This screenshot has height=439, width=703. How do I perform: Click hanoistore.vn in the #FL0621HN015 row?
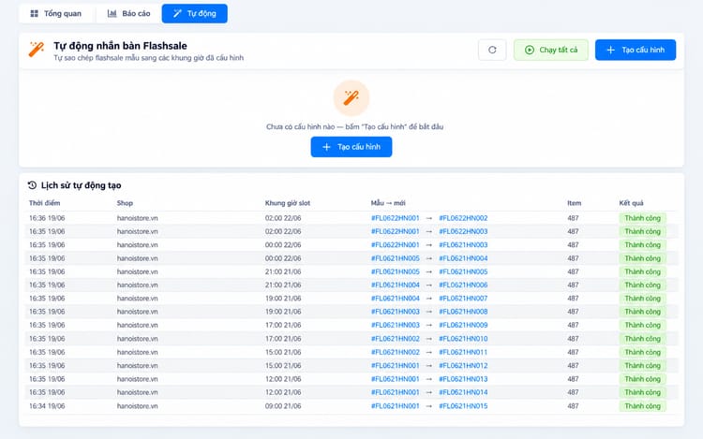click(137, 406)
